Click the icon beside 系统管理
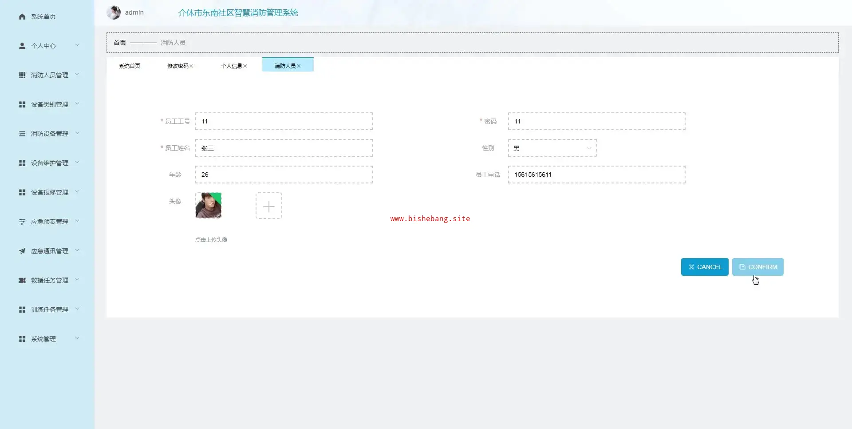852x429 pixels. [x=22, y=339]
